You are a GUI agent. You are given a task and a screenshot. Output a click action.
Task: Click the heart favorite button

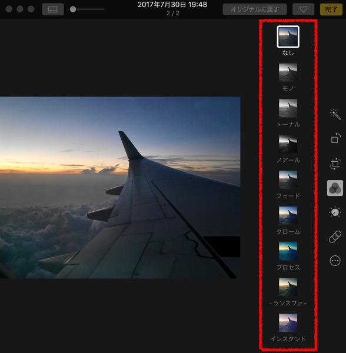pos(303,9)
